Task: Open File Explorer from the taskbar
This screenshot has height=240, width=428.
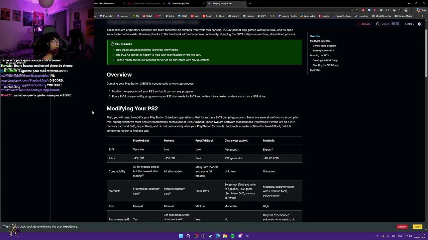Action: [225, 236]
